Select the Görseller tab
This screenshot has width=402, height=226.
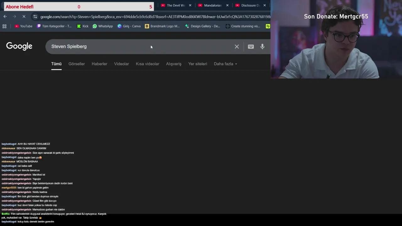[77, 64]
